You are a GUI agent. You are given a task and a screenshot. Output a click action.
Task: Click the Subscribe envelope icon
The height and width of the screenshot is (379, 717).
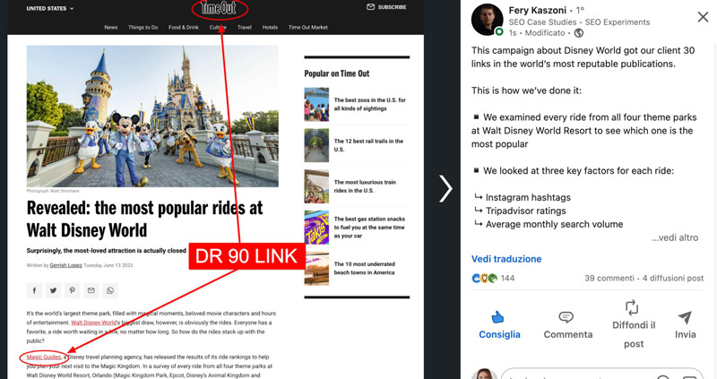(x=370, y=7)
